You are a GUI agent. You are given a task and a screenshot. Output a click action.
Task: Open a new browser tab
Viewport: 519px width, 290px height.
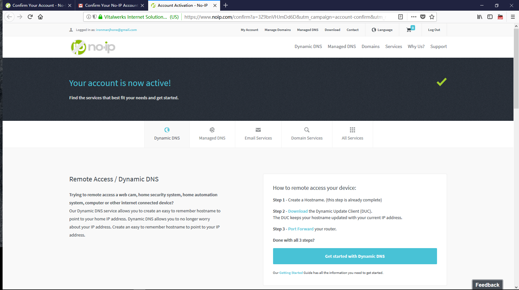point(226,5)
